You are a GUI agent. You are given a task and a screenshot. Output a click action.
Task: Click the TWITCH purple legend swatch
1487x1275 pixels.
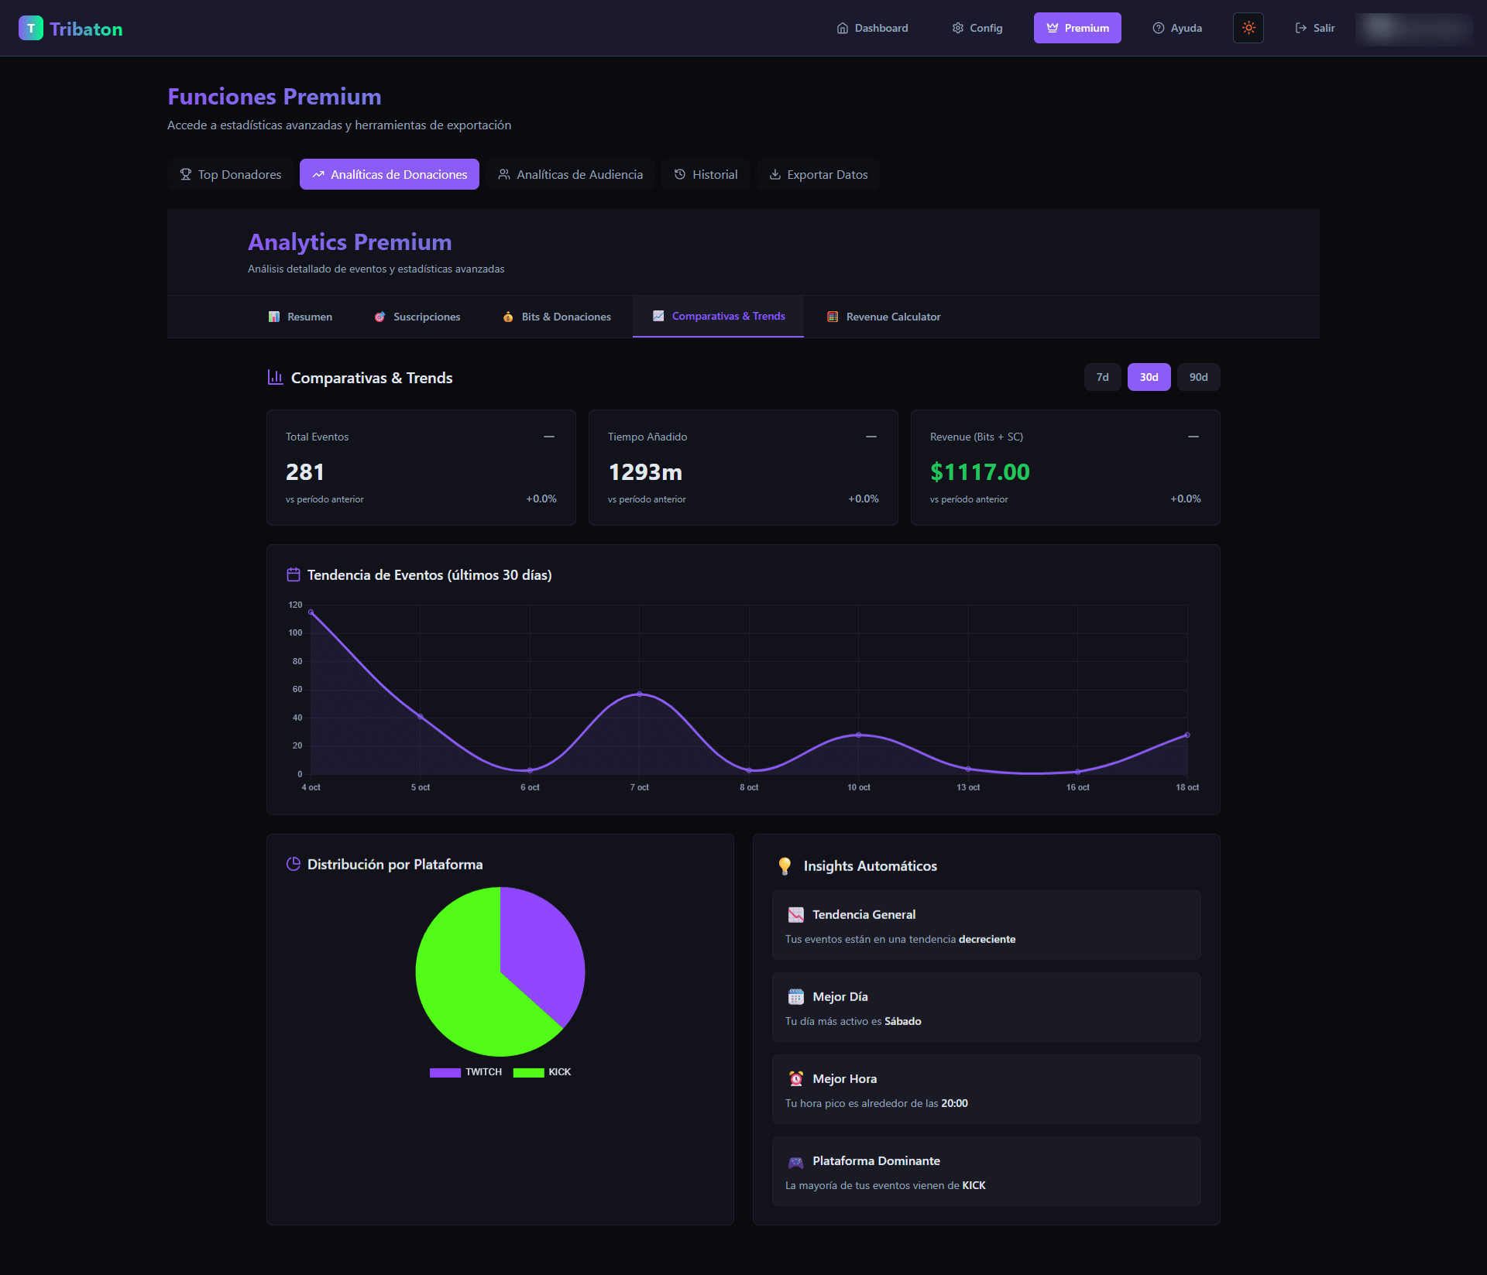click(445, 1072)
